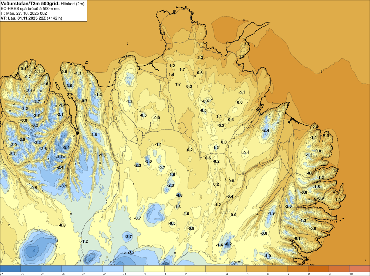Click the 'EC-HRES spá brúuð á 500m net' line
The image size is (370, 276).
[x=30, y=8]
